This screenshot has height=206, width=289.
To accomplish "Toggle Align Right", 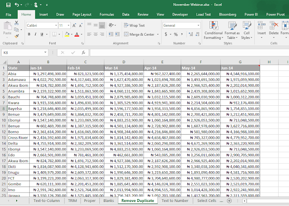I will [x=102, y=34].
